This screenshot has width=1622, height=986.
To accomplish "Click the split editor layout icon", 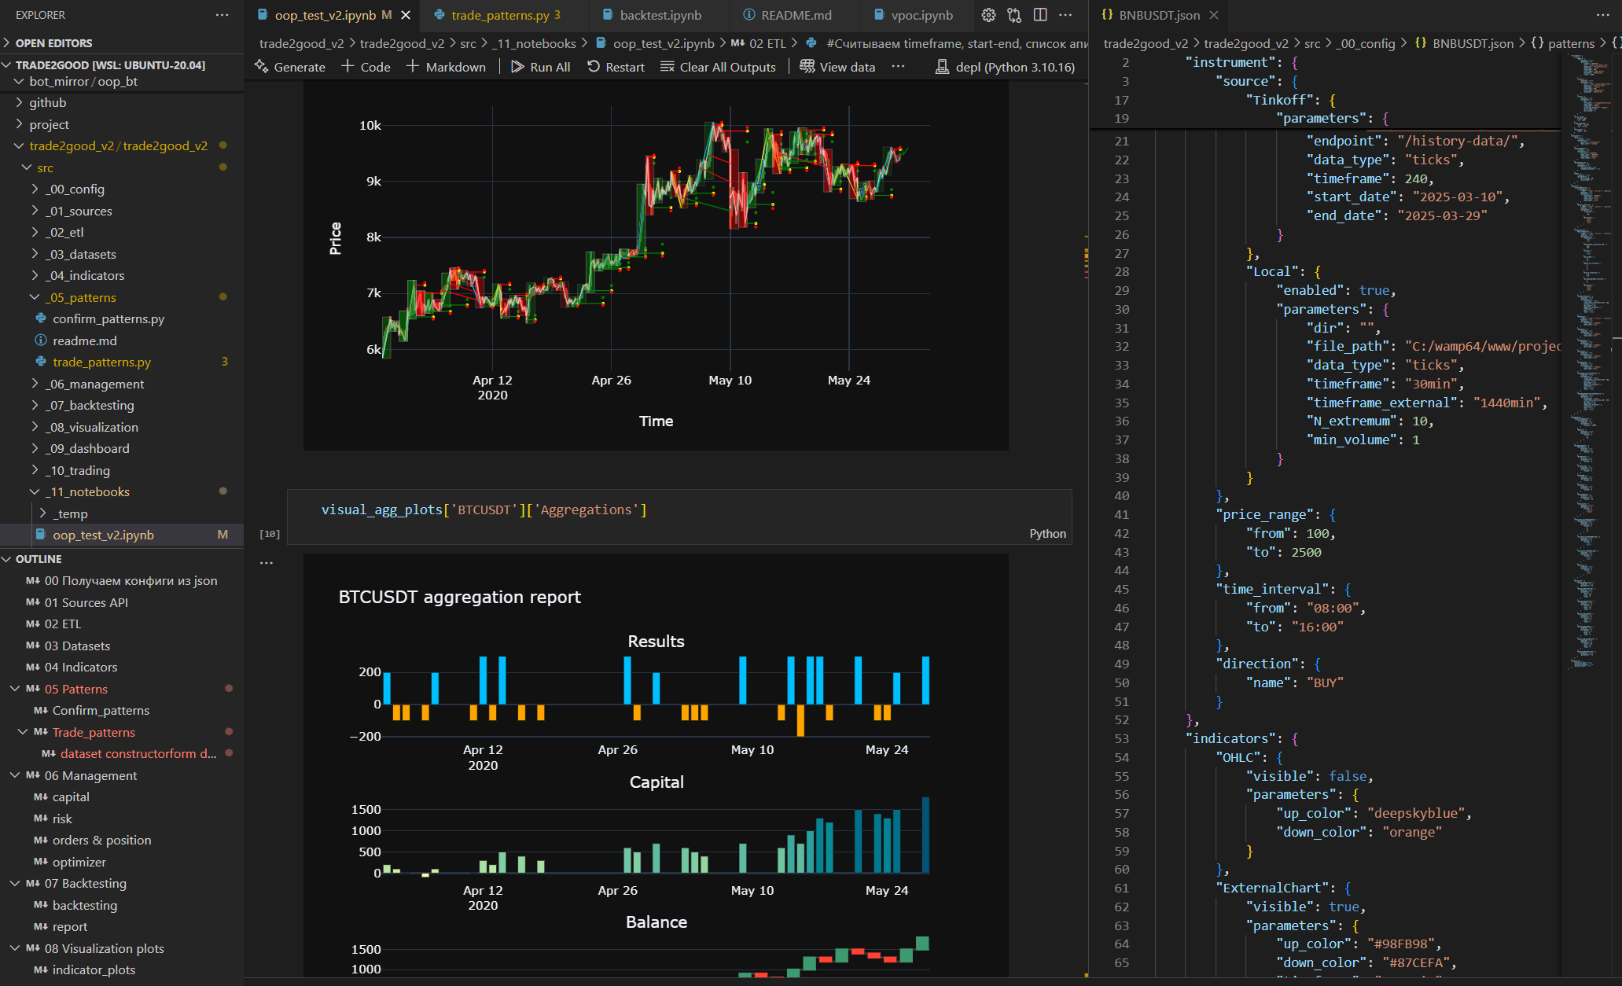I will [x=1040, y=15].
